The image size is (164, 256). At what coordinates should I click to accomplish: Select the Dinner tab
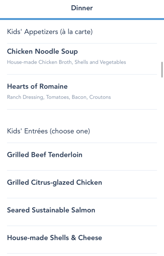[x=82, y=8]
